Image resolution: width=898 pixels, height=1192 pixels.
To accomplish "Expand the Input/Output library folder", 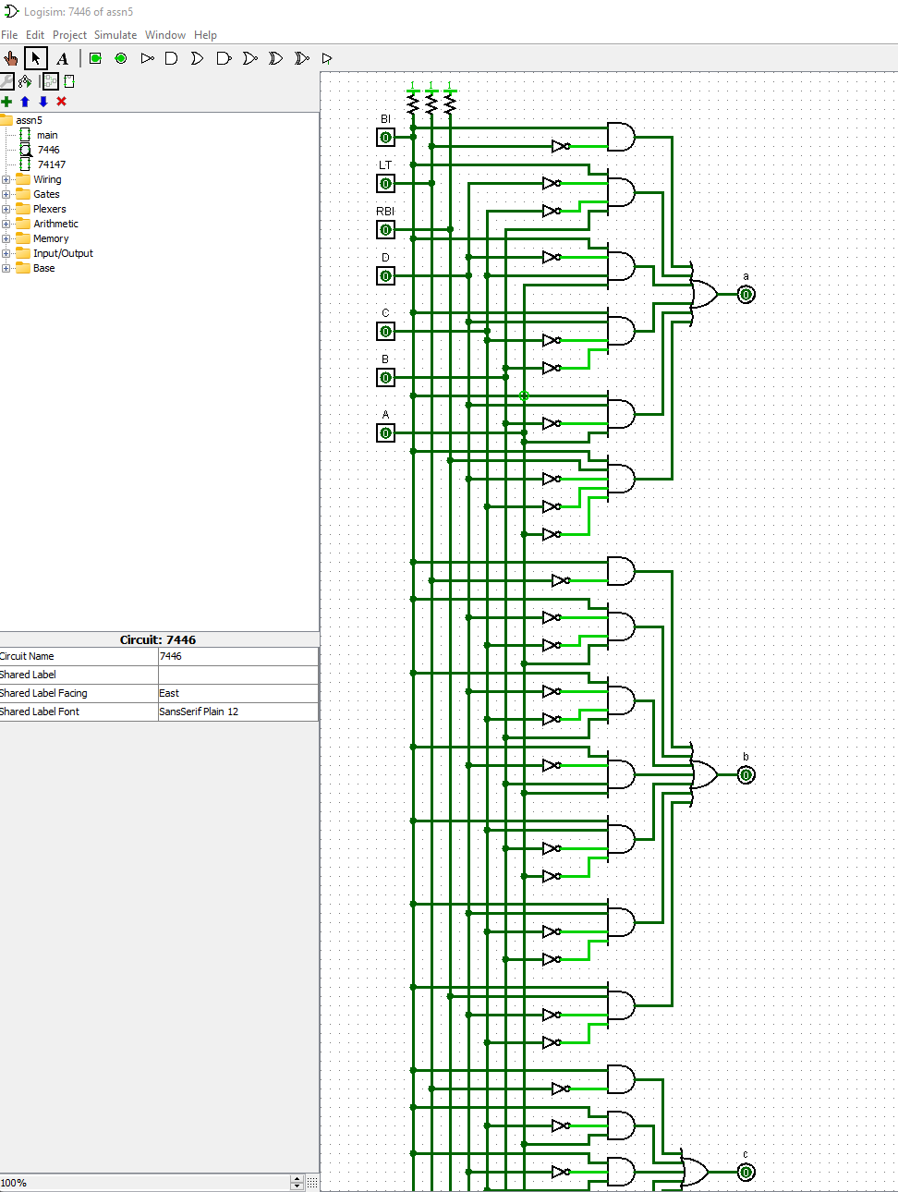I will (x=6, y=253).
